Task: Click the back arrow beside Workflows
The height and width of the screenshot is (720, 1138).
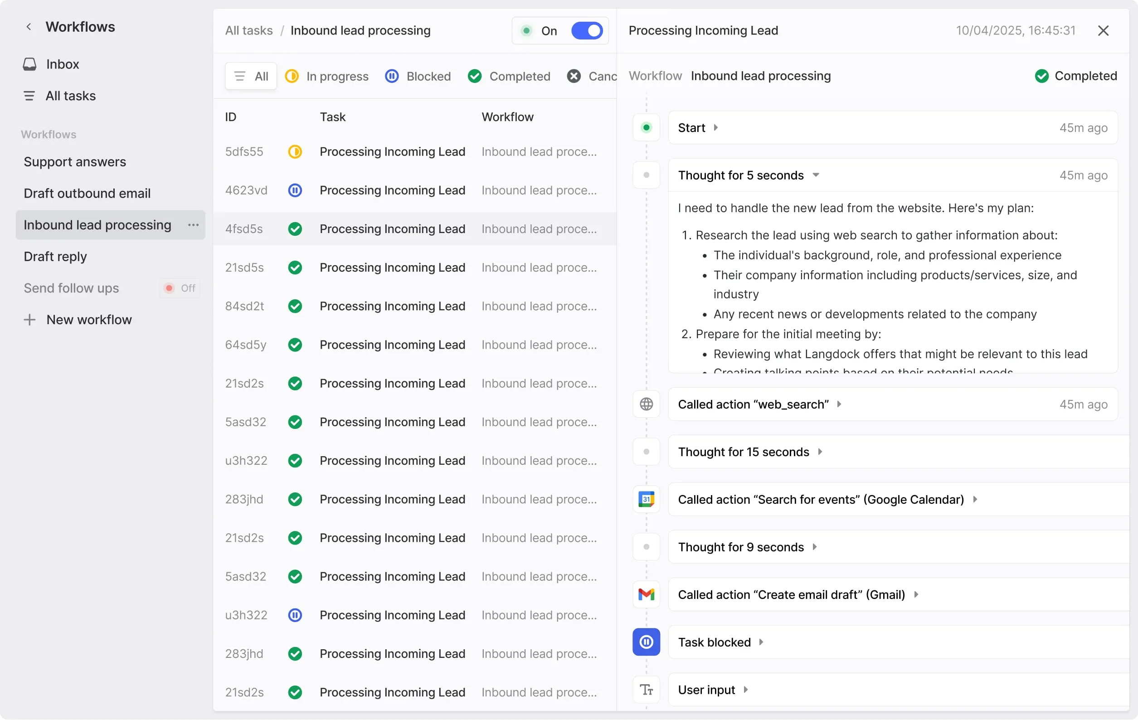Action: tap(29, 27)
